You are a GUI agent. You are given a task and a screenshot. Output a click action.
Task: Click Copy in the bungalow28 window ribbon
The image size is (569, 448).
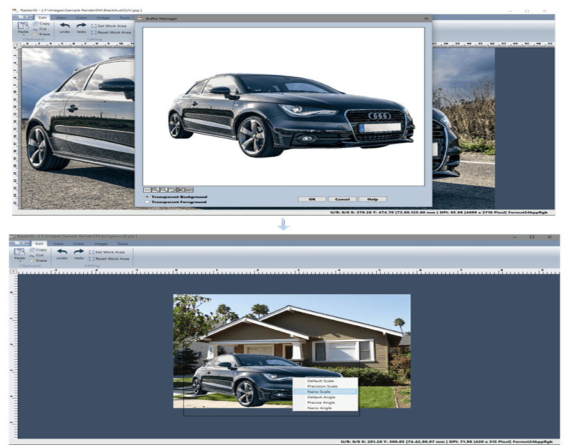(38, 250)
